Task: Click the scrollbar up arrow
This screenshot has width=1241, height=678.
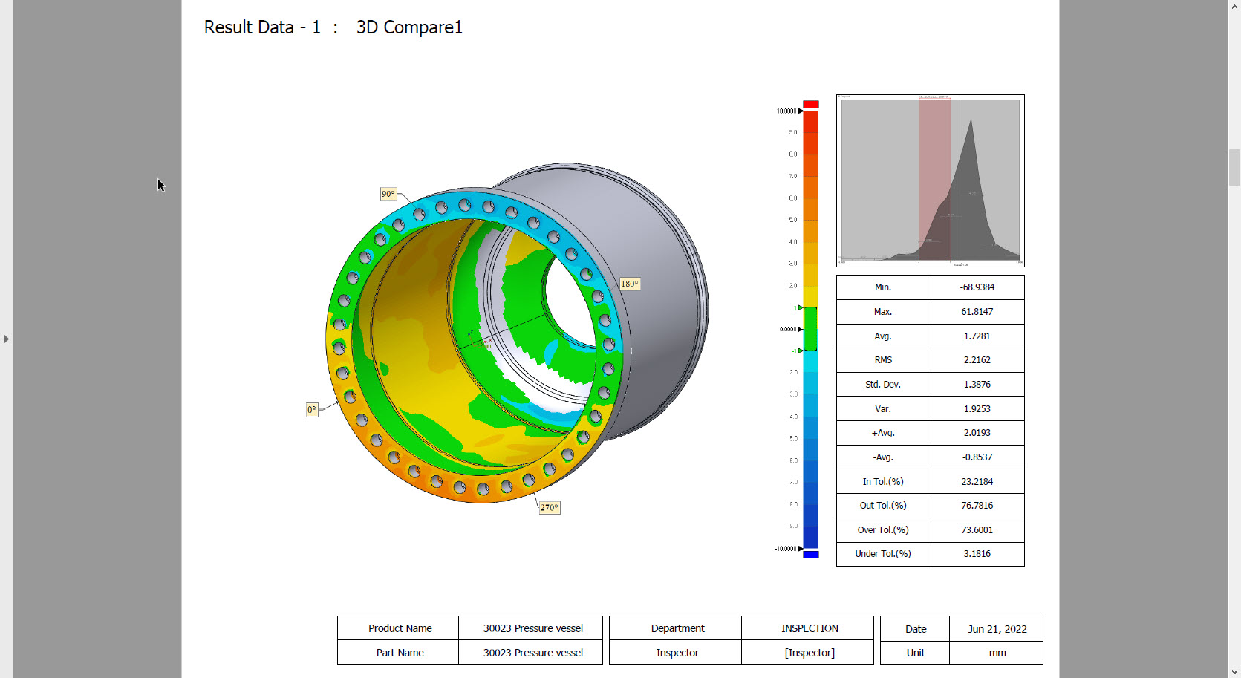Action: [1234, 5]
